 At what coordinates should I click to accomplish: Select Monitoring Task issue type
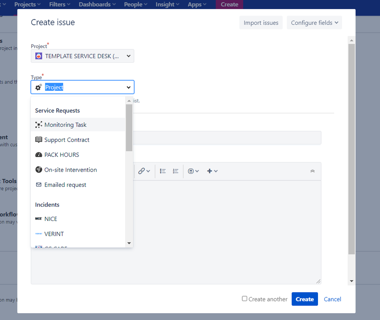click(78, 125)
